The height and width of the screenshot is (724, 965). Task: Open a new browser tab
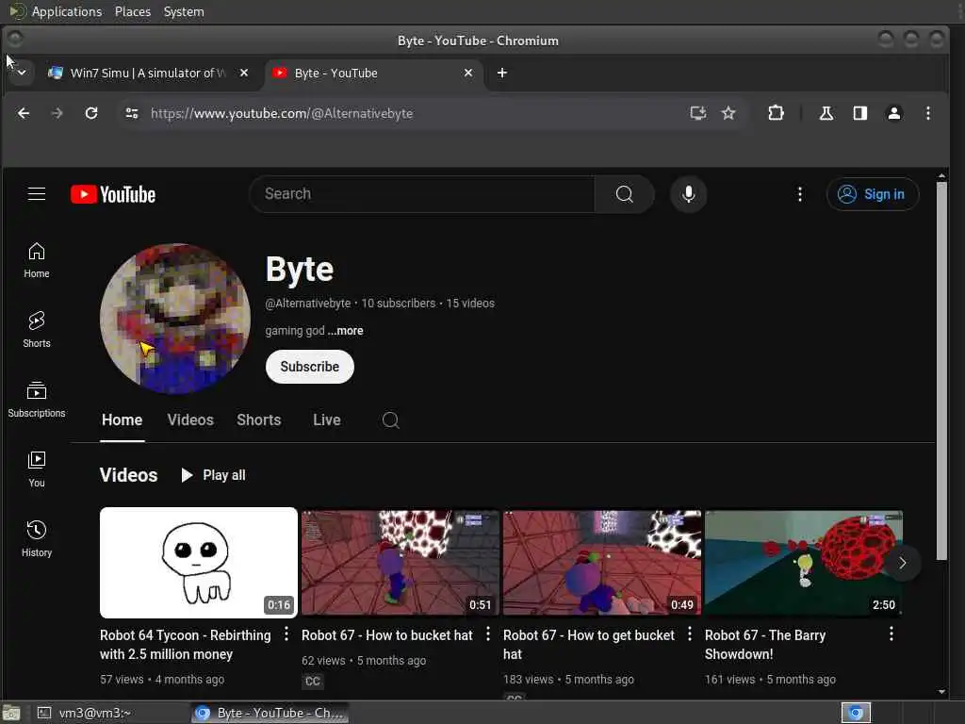point(501,73)
